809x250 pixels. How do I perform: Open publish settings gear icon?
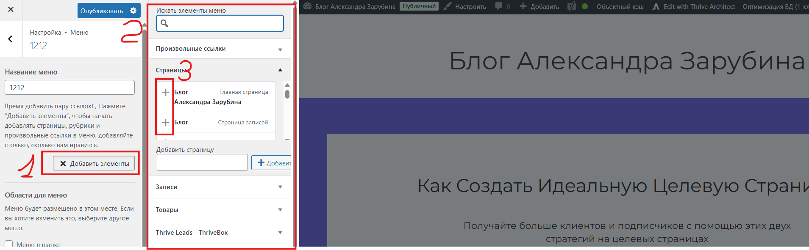tap(133, 11)
